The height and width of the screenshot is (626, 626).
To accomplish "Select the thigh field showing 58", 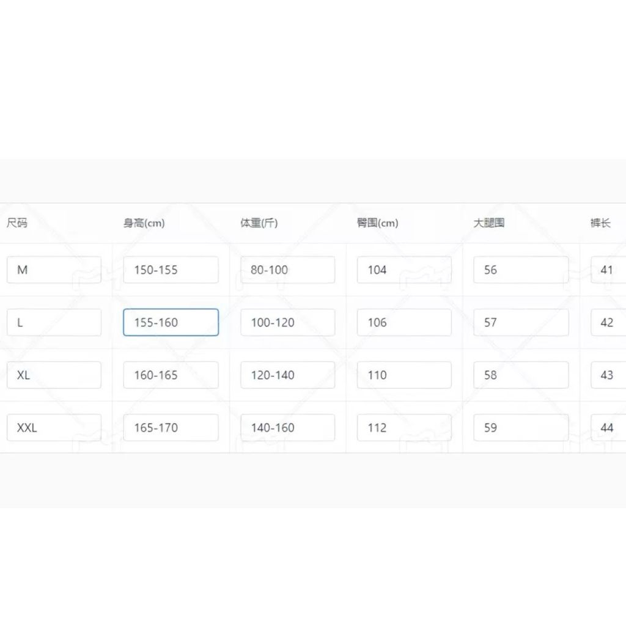I will click(x=521, y=375).
